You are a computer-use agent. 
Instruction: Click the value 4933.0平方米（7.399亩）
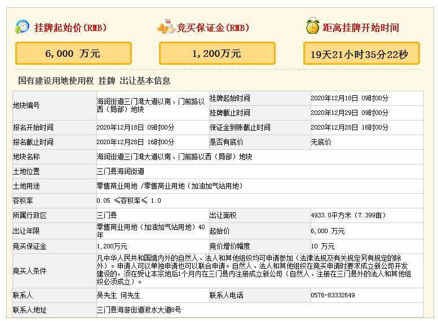tap(349, 216)
